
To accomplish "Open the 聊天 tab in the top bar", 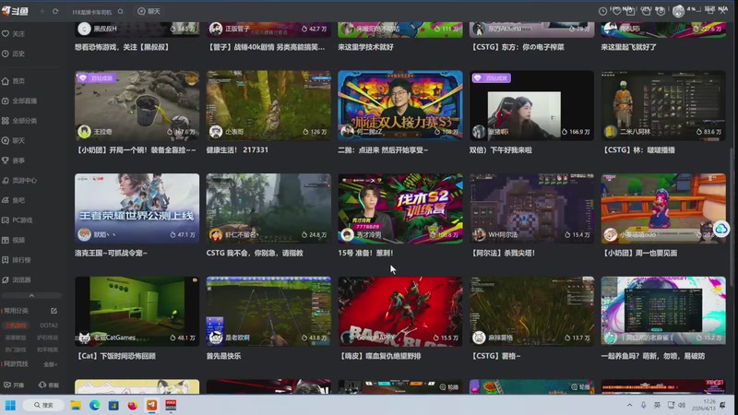I will click(149, 11).
